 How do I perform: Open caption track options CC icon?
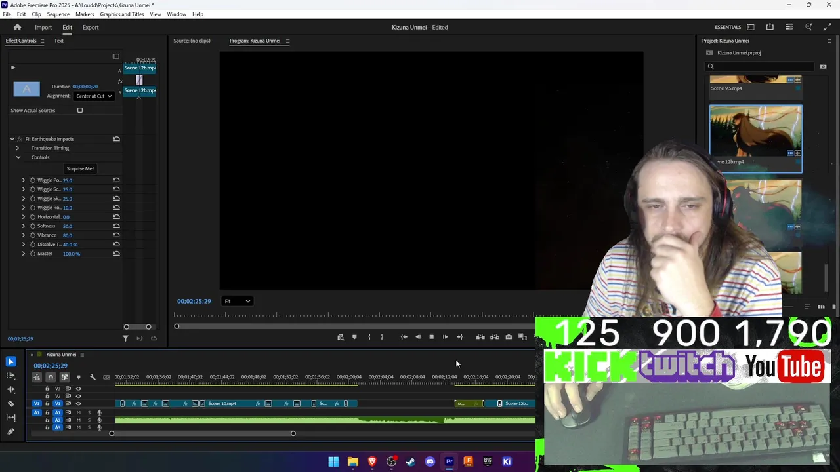(x=106, y=377)
